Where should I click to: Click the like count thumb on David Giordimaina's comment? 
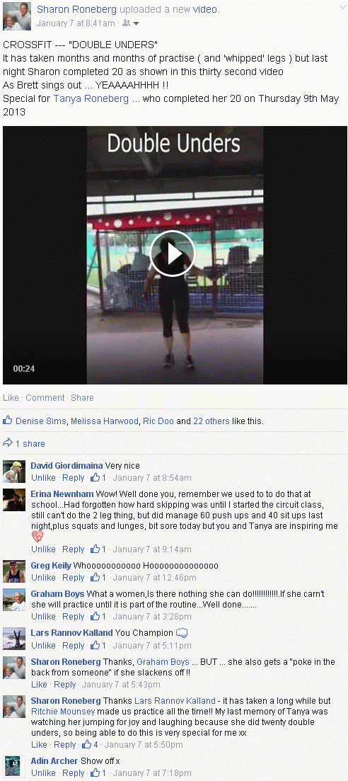(x=95, y=478)
